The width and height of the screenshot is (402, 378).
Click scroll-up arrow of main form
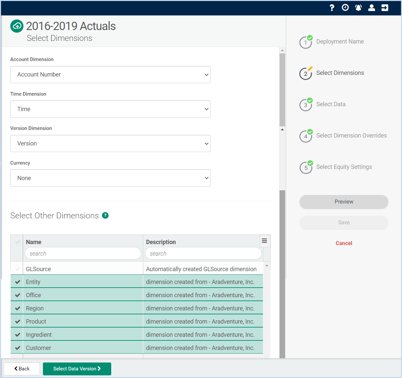click(282, 50)
